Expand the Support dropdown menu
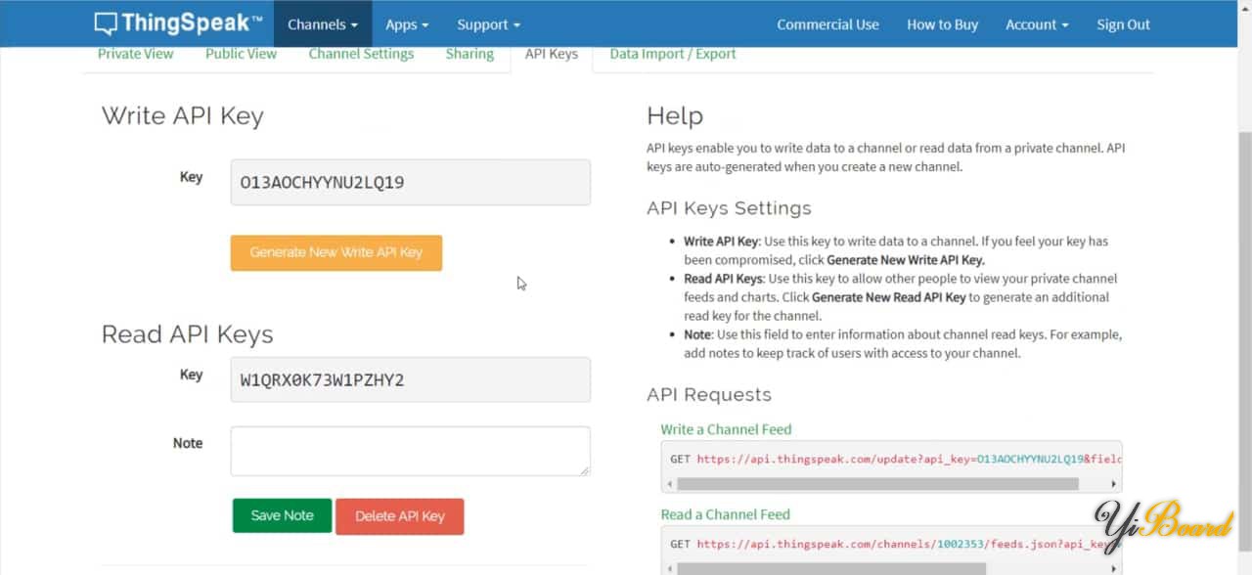 coord(488,24)
